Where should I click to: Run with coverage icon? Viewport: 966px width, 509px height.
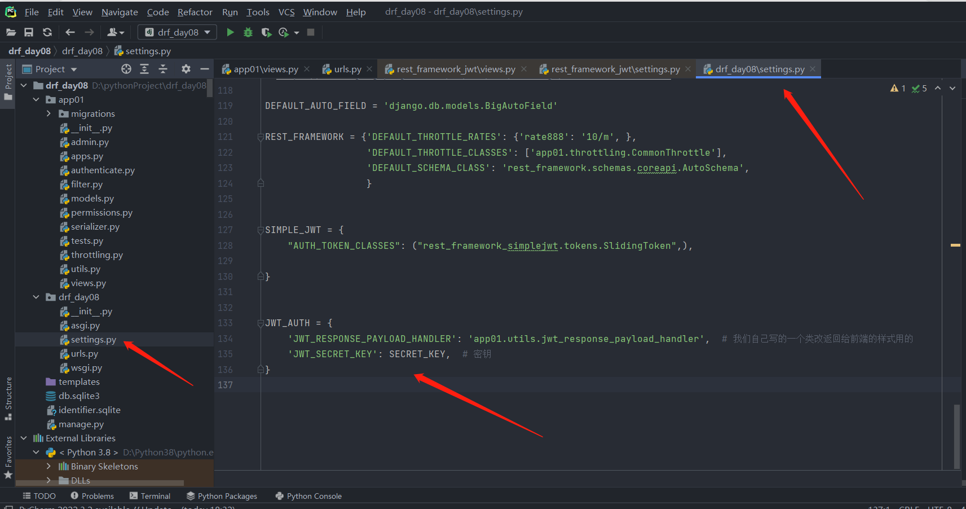266,32
